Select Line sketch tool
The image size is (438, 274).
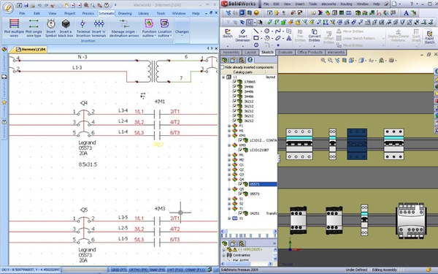[256, 31]
